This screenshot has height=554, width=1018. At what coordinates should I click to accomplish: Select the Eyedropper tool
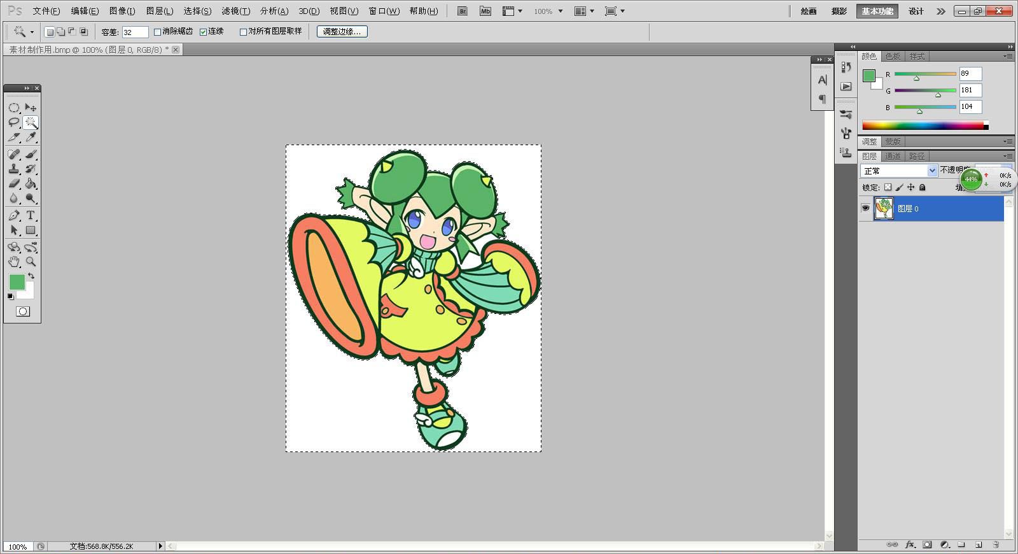[x=31, y=137]
